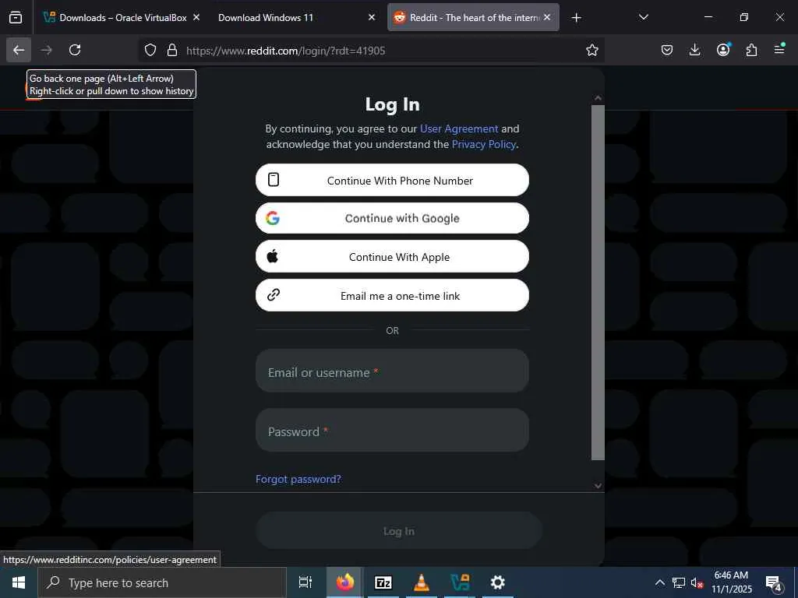The width and height of the screenshot is (798, 598).
Task: Switch to Download Windows 11 tab
Action: click(266, 17)
